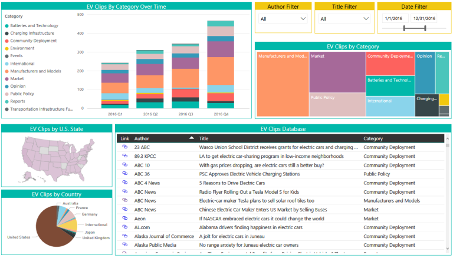Select the Manufacturers and Models treemap tile
Image resolution: width=453 pixels, height=258 pixels.
click(283, 84)
